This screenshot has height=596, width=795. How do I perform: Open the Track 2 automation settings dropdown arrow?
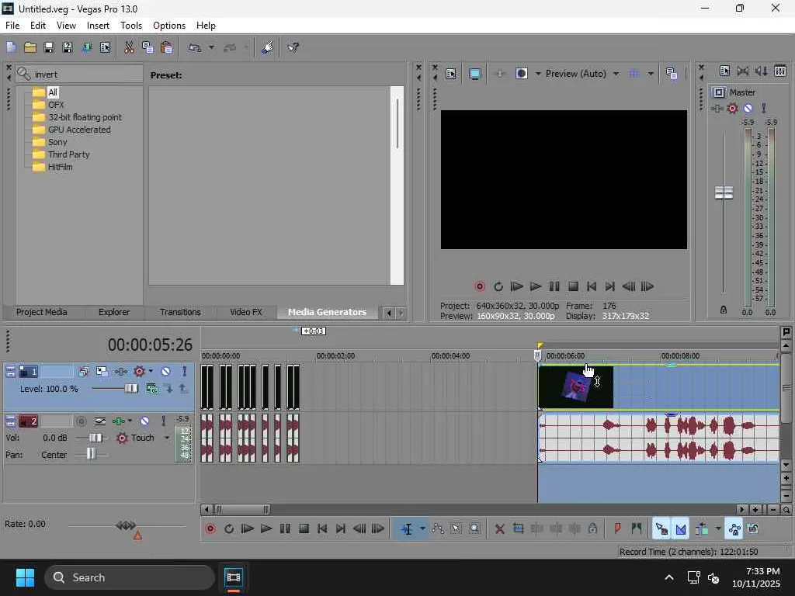[x=130, y=421]
